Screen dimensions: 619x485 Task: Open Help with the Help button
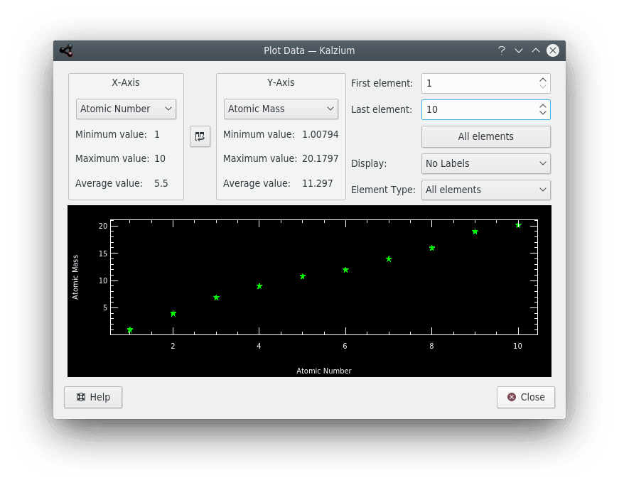click(x=93, y=397)
